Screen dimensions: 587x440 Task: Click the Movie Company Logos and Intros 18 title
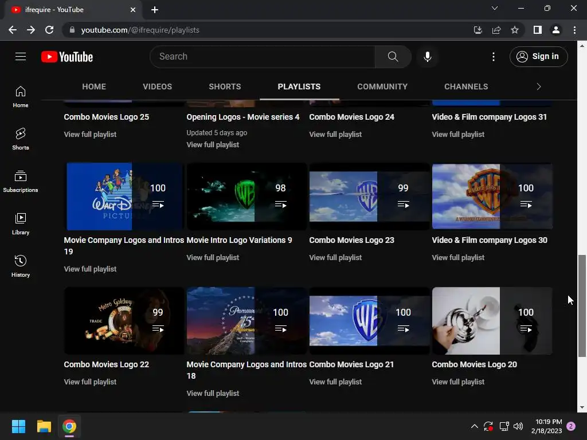tap(246, 370)
